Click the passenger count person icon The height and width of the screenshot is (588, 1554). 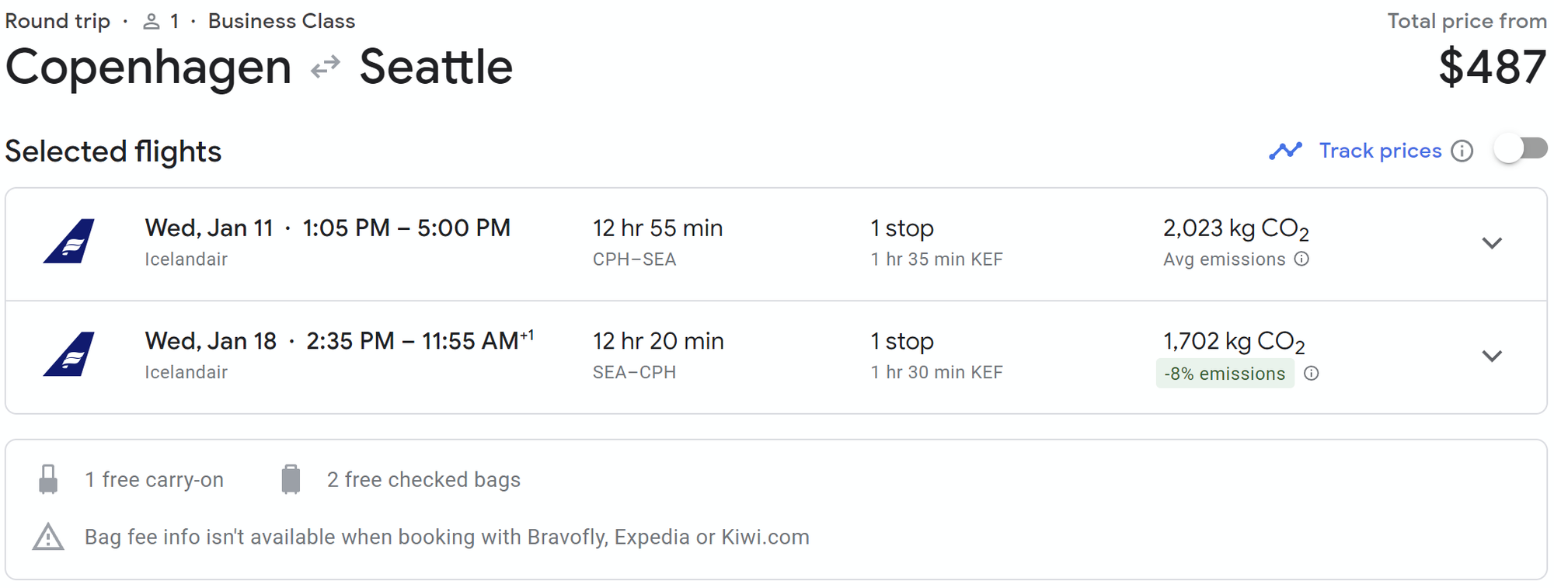152,22
